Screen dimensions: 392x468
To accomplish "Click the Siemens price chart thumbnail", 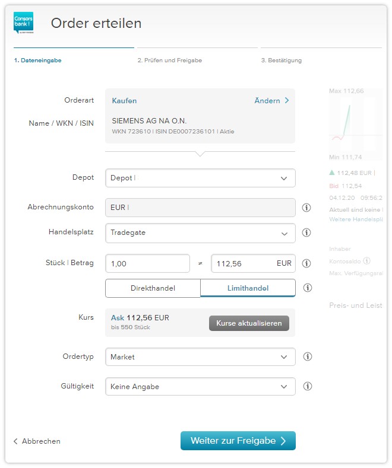I will click(356, 124).
